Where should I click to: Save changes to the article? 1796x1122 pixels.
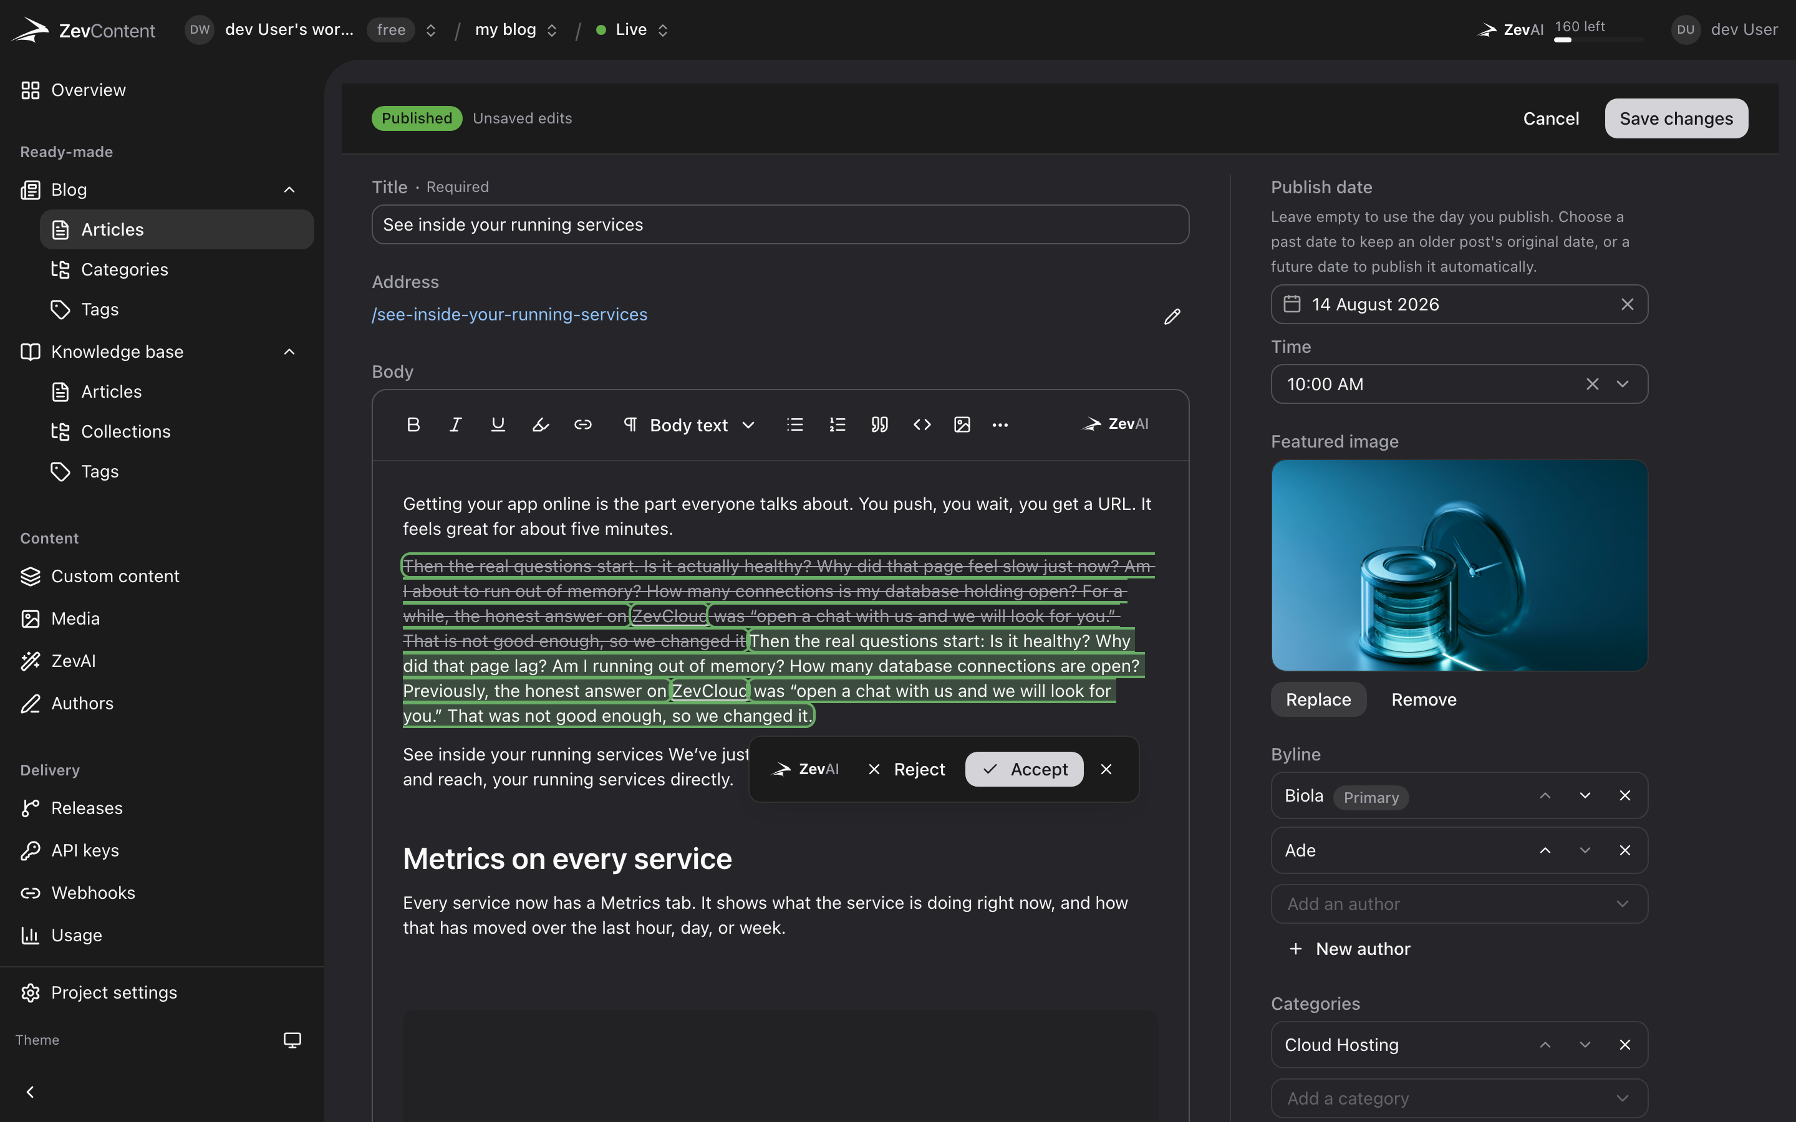coord(1676,118)
